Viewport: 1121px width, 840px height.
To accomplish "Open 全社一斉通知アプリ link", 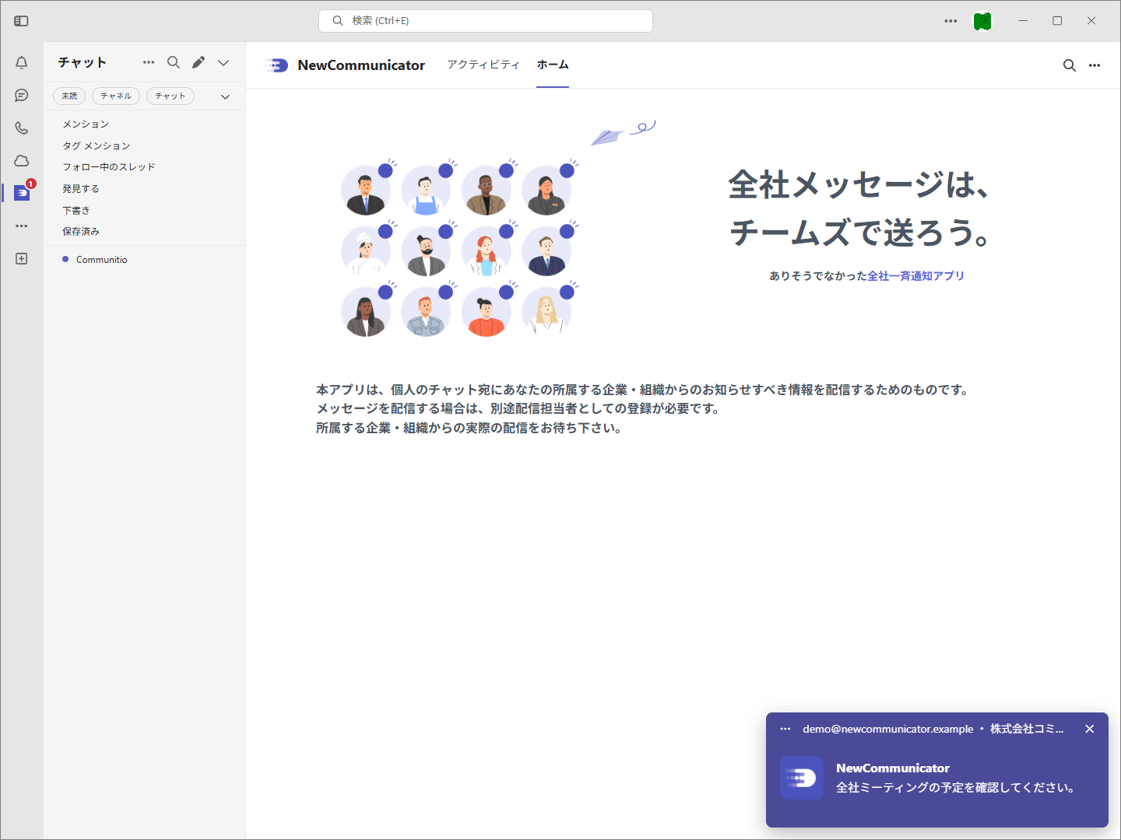I will (916, 276).
